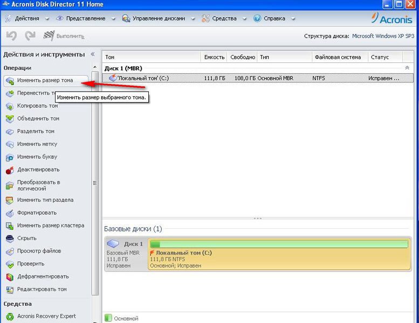
Task: Click the Redo arrow icon in toolbar
Action: click(x=30, y=36)
